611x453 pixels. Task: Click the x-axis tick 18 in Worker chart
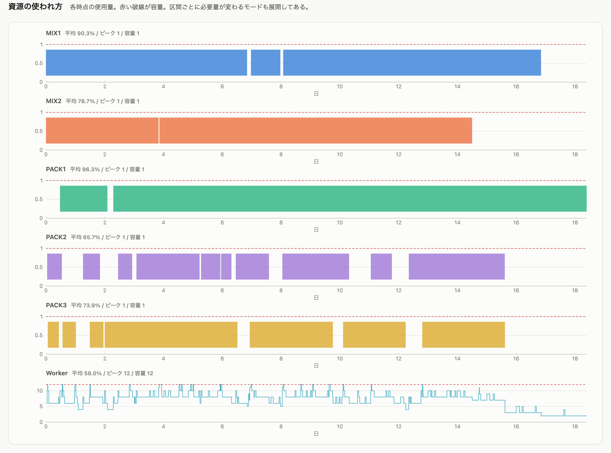point(574,426)
